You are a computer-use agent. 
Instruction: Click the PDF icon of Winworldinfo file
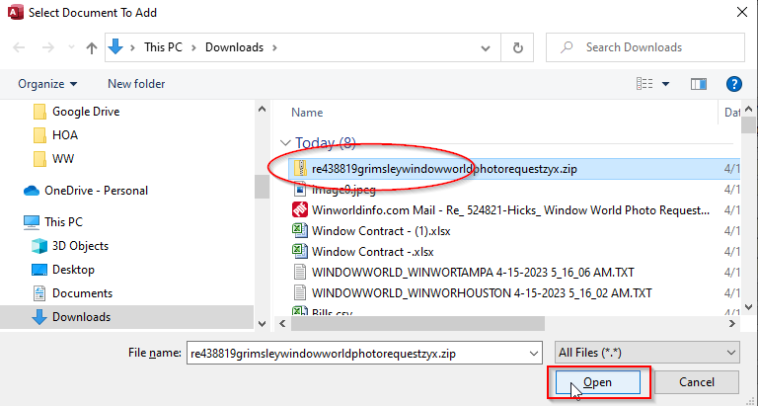coord(300,210)
